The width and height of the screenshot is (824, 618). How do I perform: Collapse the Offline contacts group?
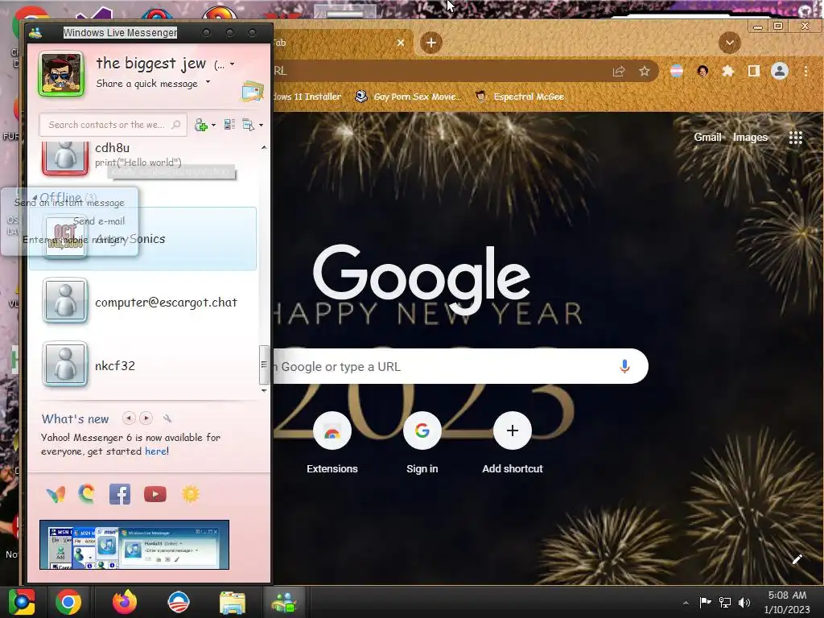coord(35,197)
